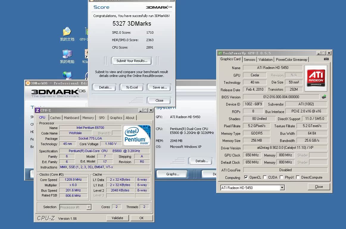Image resolution: width=346 pixels, height=229 pixels.
Task: Click the 3DMark06 title bar icon
Action: tap(28, 83)
